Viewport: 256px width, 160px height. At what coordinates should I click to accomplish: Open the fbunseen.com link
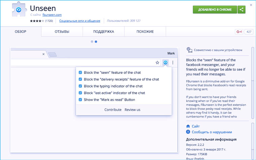point(52,15)
